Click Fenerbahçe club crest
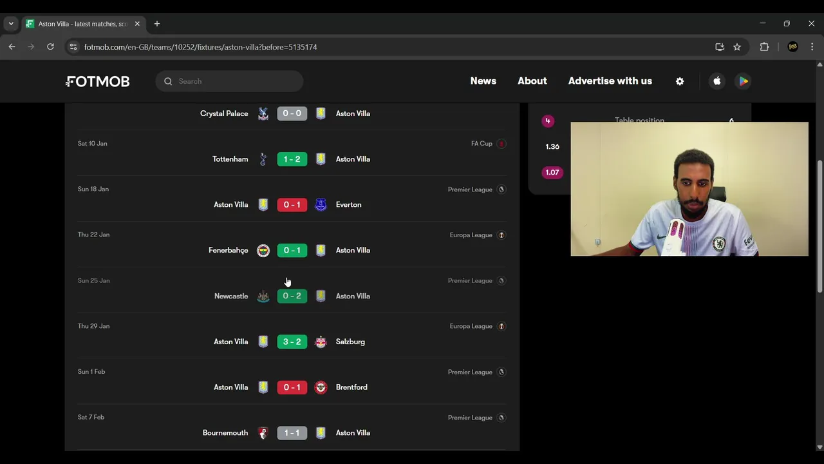 tap(263, 251)
